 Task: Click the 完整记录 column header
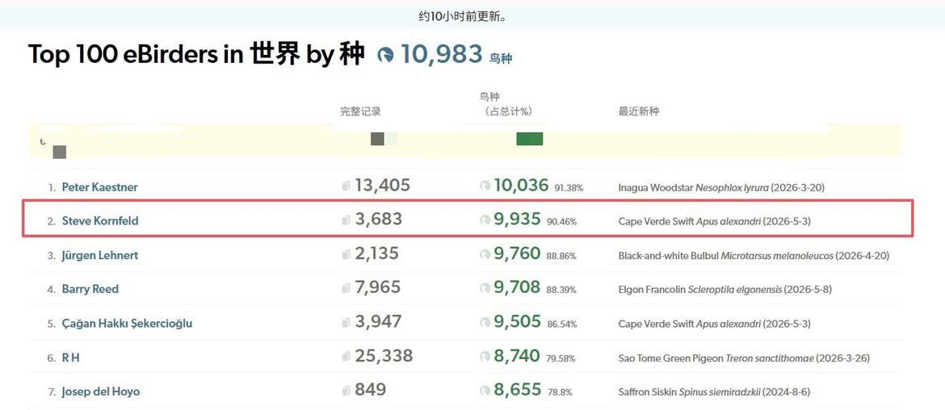360,111
